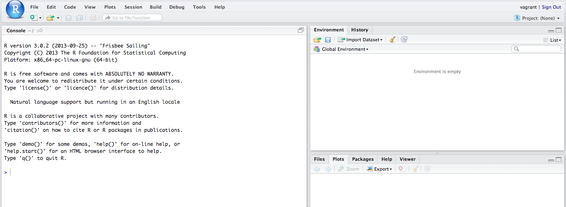The width and height of the screenshot is (566, 207).
Task: Open the List view mode dropdown
Action: [552, 40]
